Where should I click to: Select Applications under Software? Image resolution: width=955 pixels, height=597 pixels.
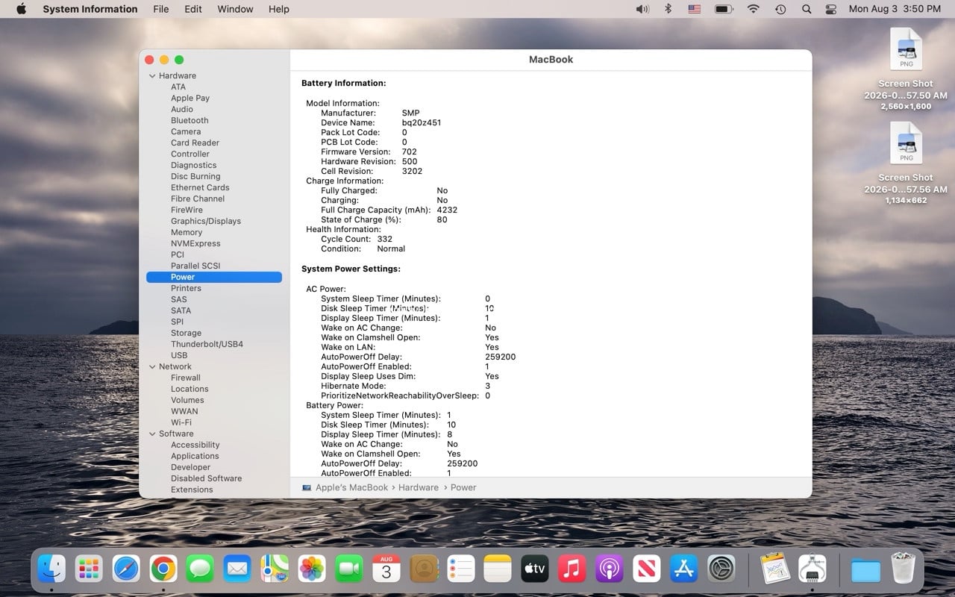tap(195, 456)
